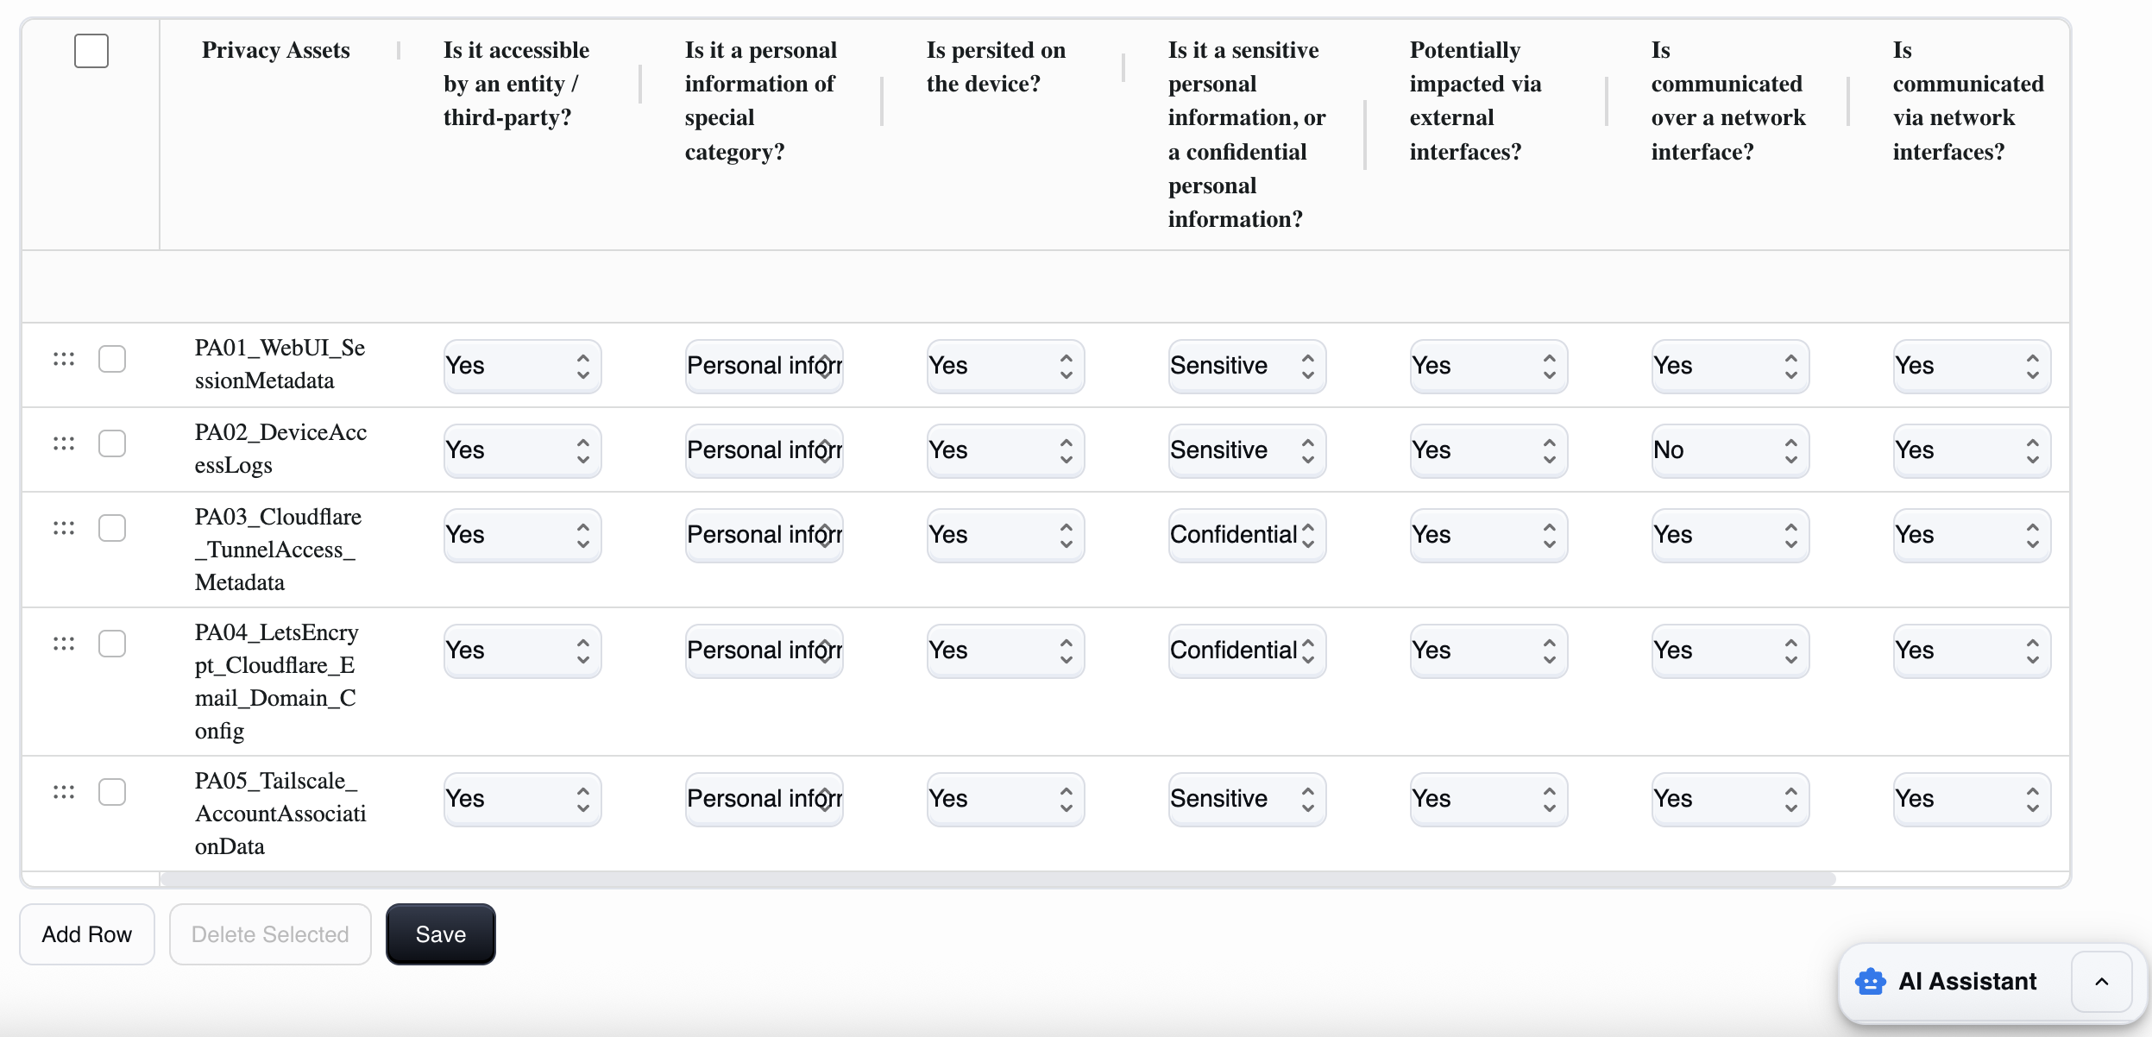Screen dimensions: 2152x1037
Task: Click the drag handle for PA04_LetsEncrypt row
Action: click(x=63, y=644)
